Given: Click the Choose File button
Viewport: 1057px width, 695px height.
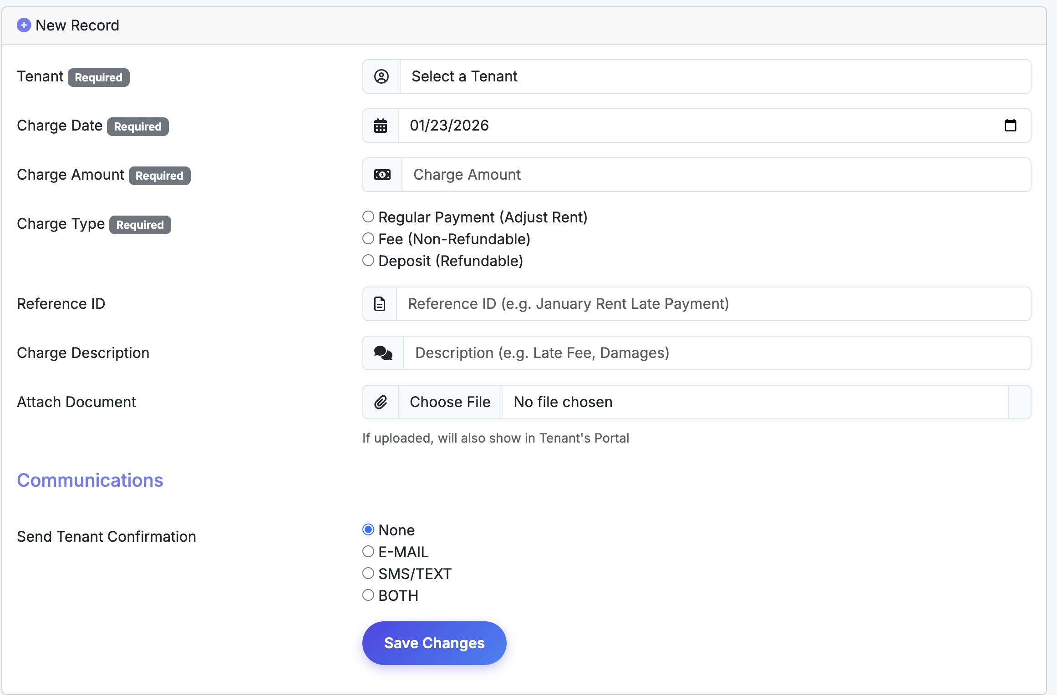Looking at the screenshot, I should click(450, 402).
